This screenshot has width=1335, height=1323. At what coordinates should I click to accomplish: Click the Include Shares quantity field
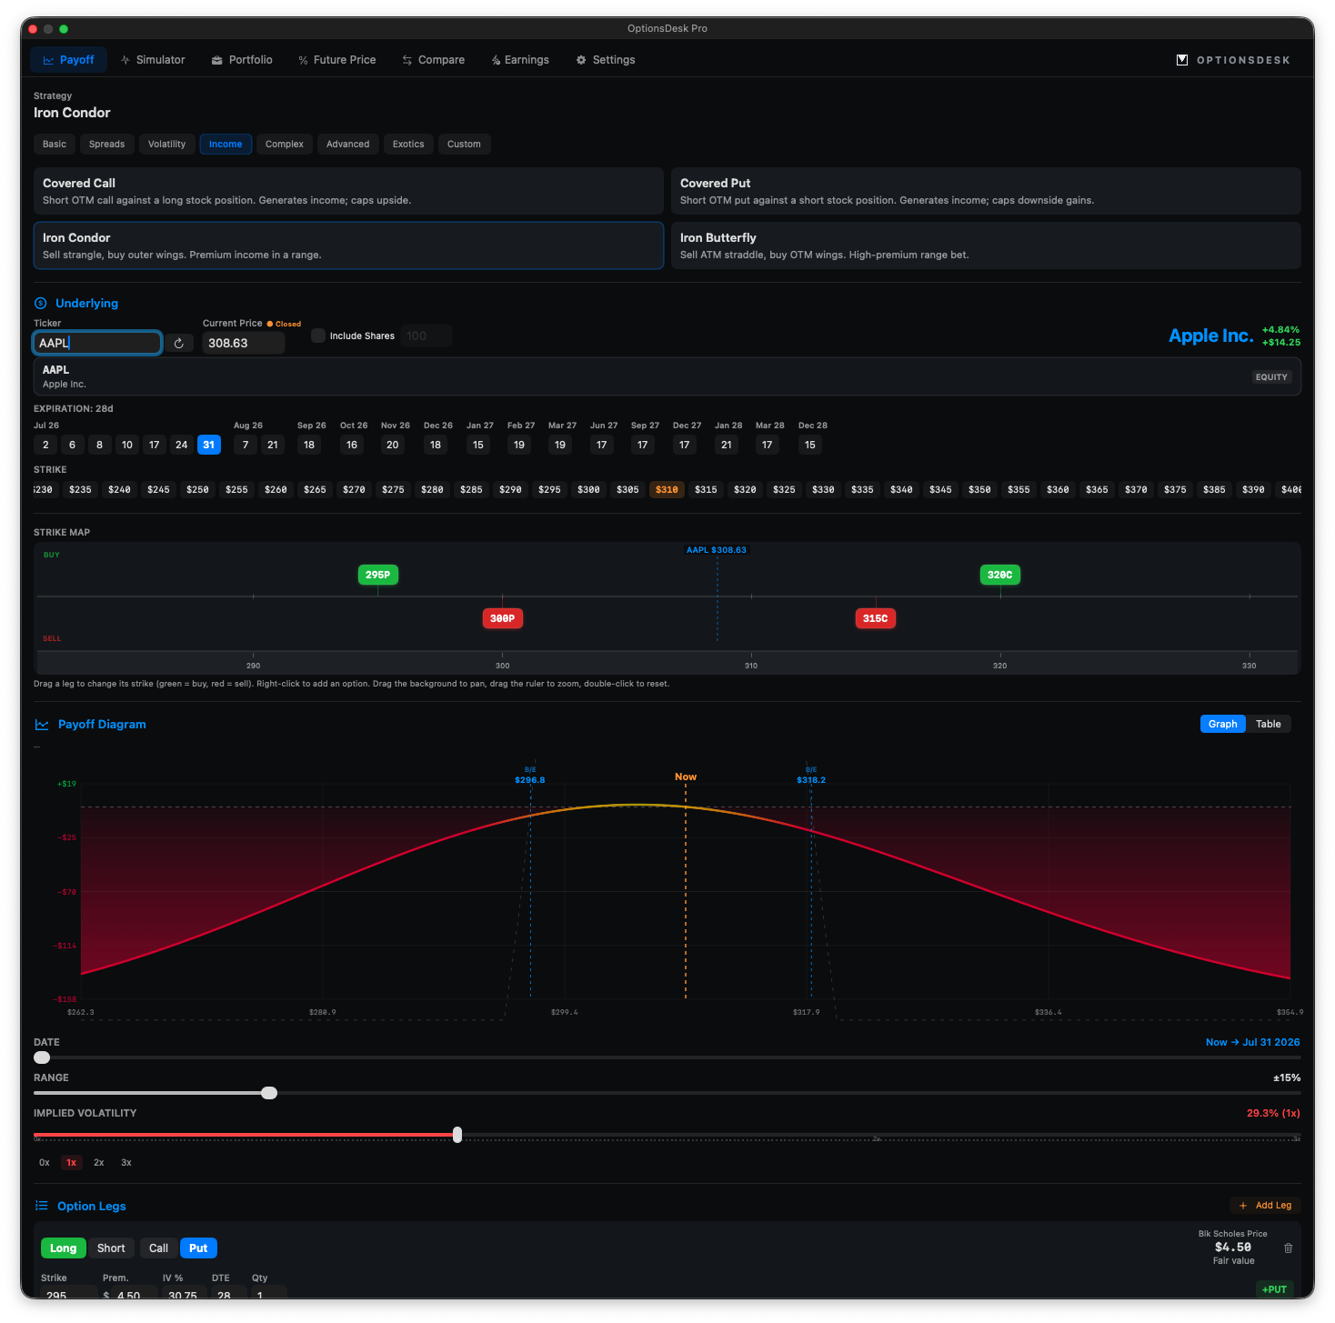pos(427,336)
